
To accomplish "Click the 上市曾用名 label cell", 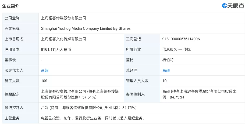I will coord(20,39).
